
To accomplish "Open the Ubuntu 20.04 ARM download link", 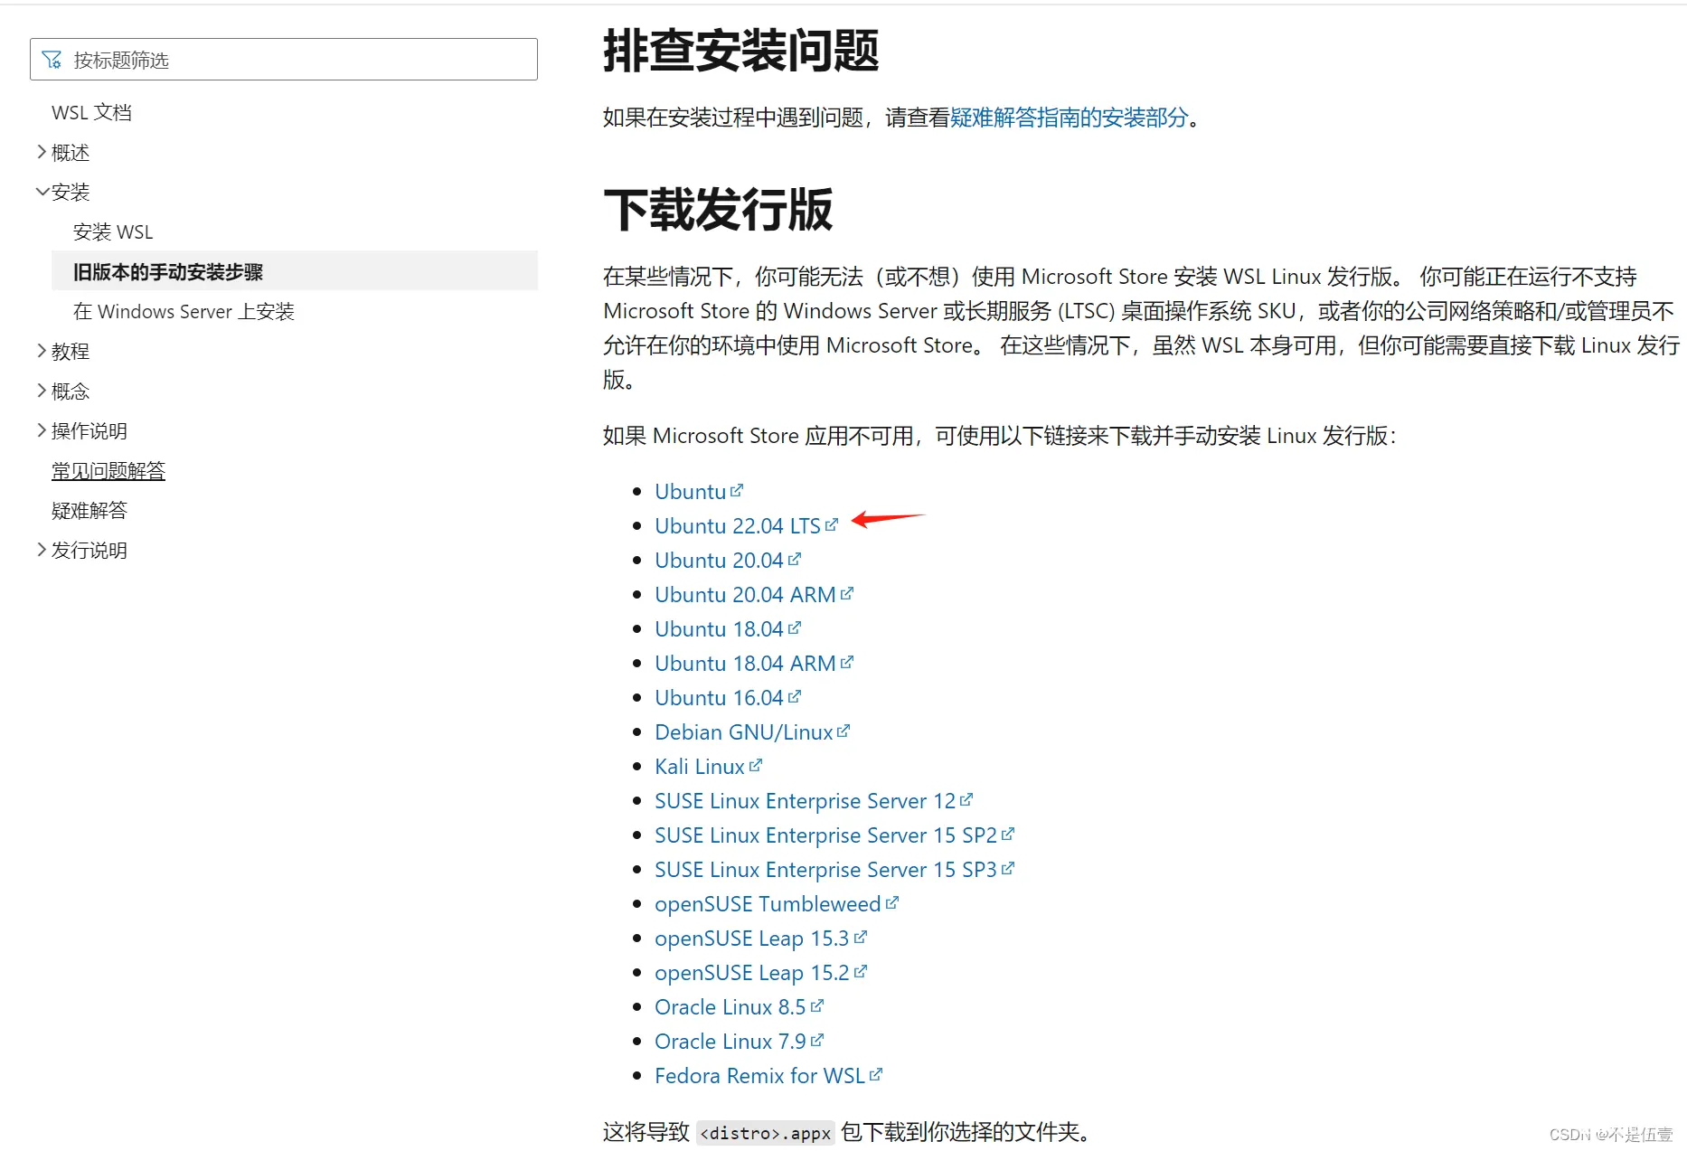I will [745, 594].
